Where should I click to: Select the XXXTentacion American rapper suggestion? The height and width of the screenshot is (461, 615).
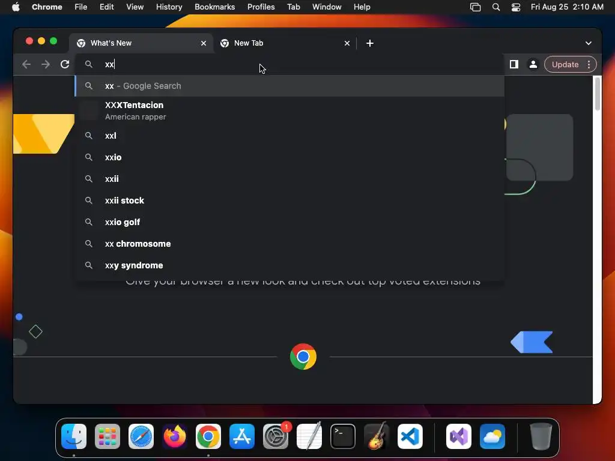[x=289, y=110]
